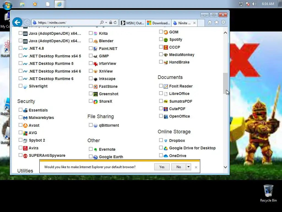Click the Malwarebytes icon
Screen dimensions: 282x212
coord(25,118)
